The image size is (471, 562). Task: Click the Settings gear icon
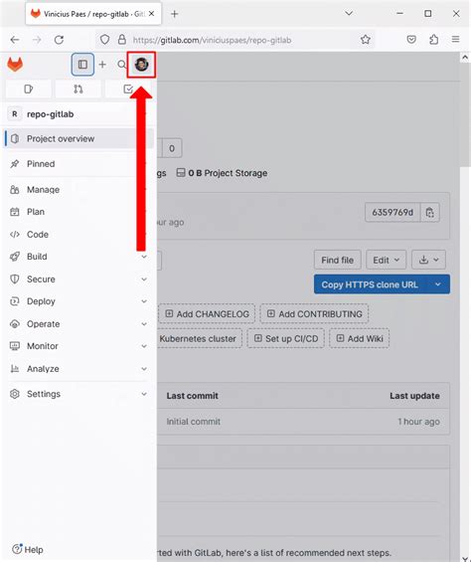coord(15,394)
